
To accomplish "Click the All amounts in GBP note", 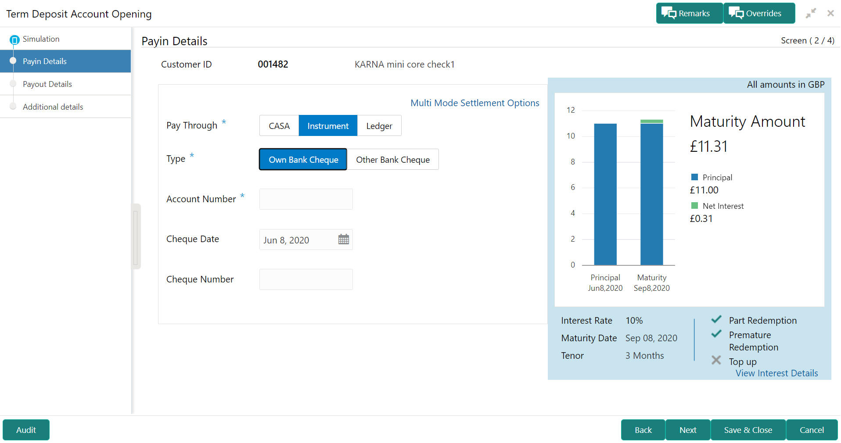I will tap(786, 85).
